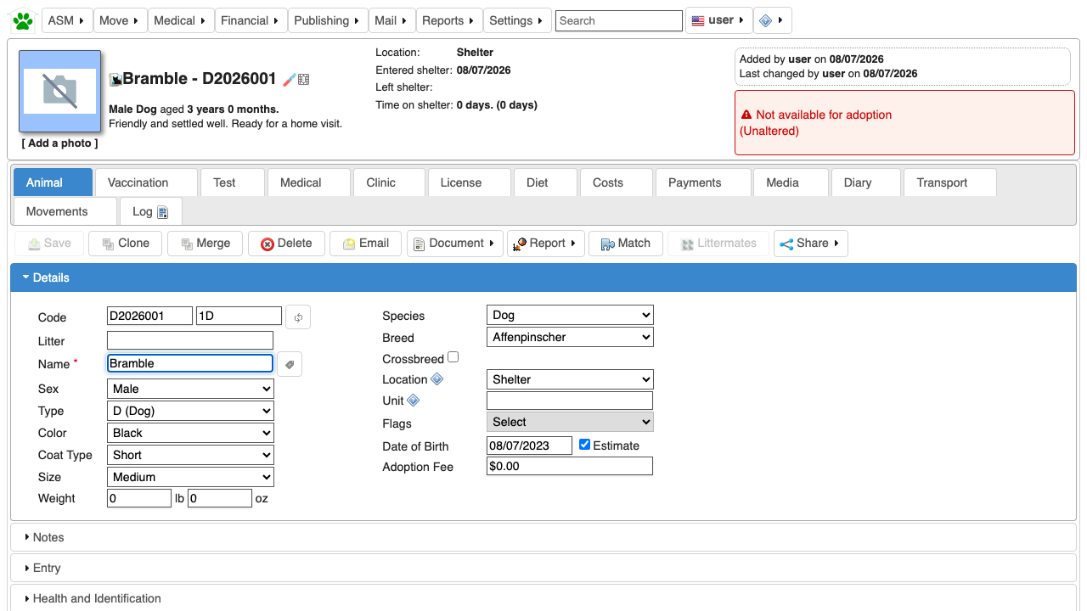
Task: Open the Medical top menu
Action: [x=181, y=20]
